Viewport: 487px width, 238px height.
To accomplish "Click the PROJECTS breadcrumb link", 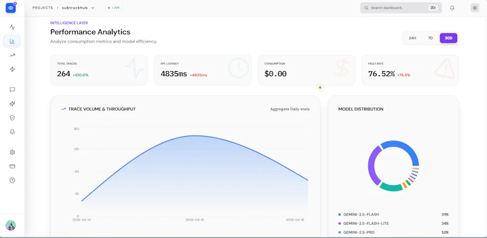I will [43, 8].
